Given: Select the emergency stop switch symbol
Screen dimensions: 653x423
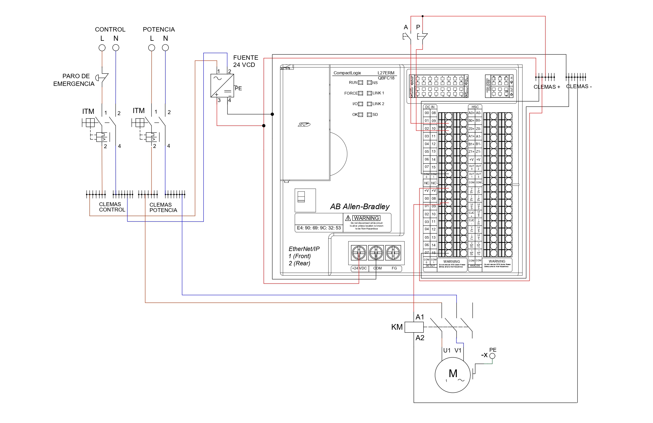Looking at the screenshot, I should (102, 78).
